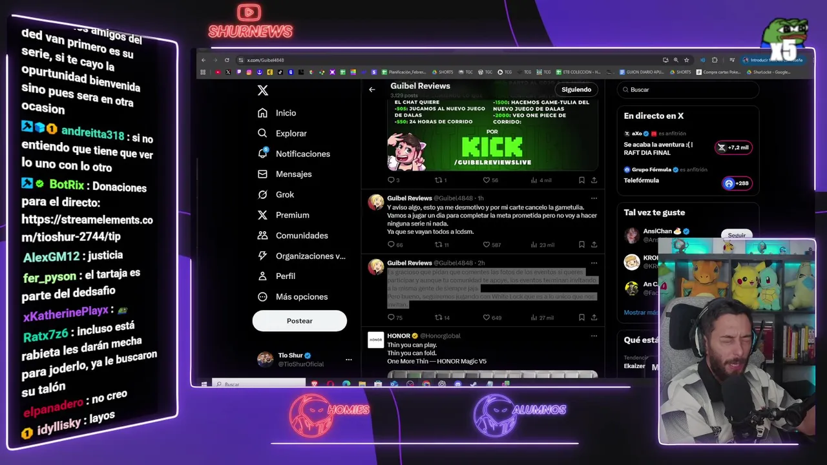Retweet the Kick banner tweet with 1 repost

coord(441,180)
